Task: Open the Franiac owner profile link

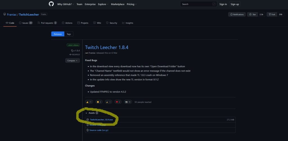Action: (12, 15)
